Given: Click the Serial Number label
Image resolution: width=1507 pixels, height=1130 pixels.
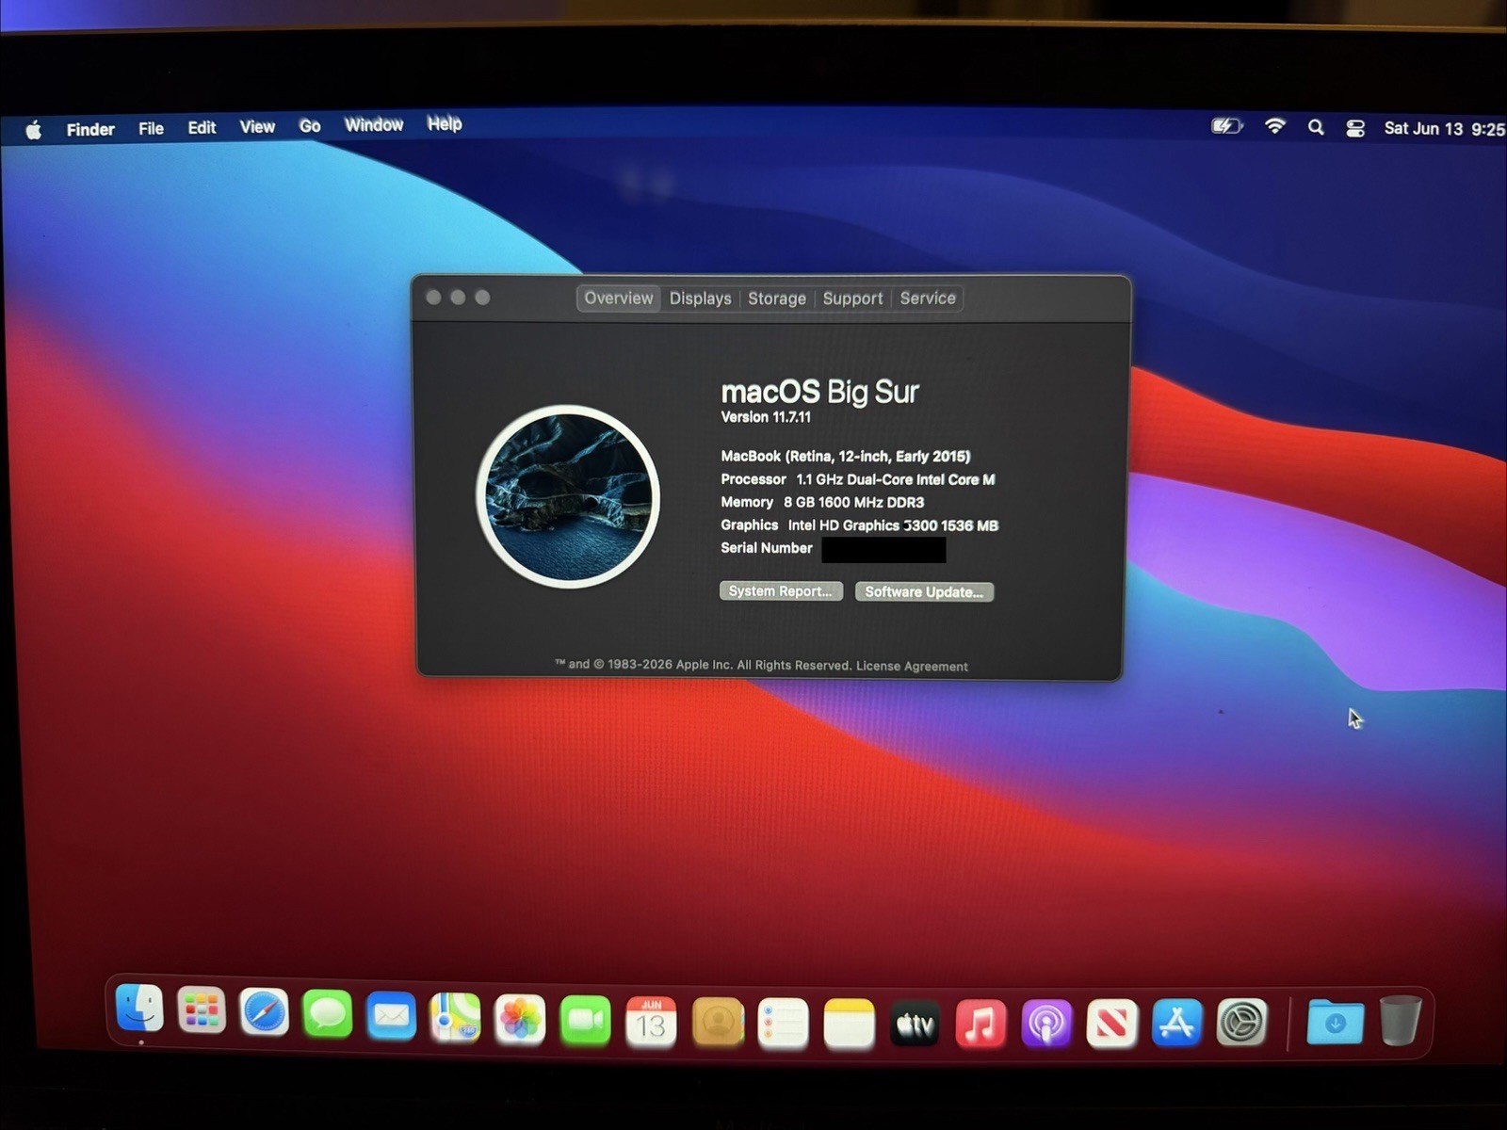Looking at the screenshot, I should click(767, 548).
